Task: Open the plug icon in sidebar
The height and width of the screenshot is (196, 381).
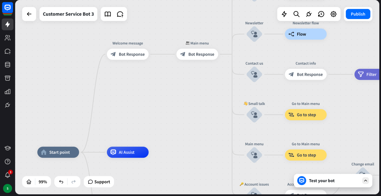Action: click(8, 105)
